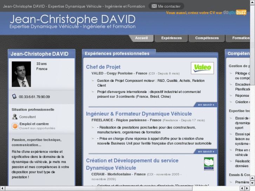The width and height of the screenshot is (255, 191).
Task: Click the Consultant person icon
Action: (15, 117)
